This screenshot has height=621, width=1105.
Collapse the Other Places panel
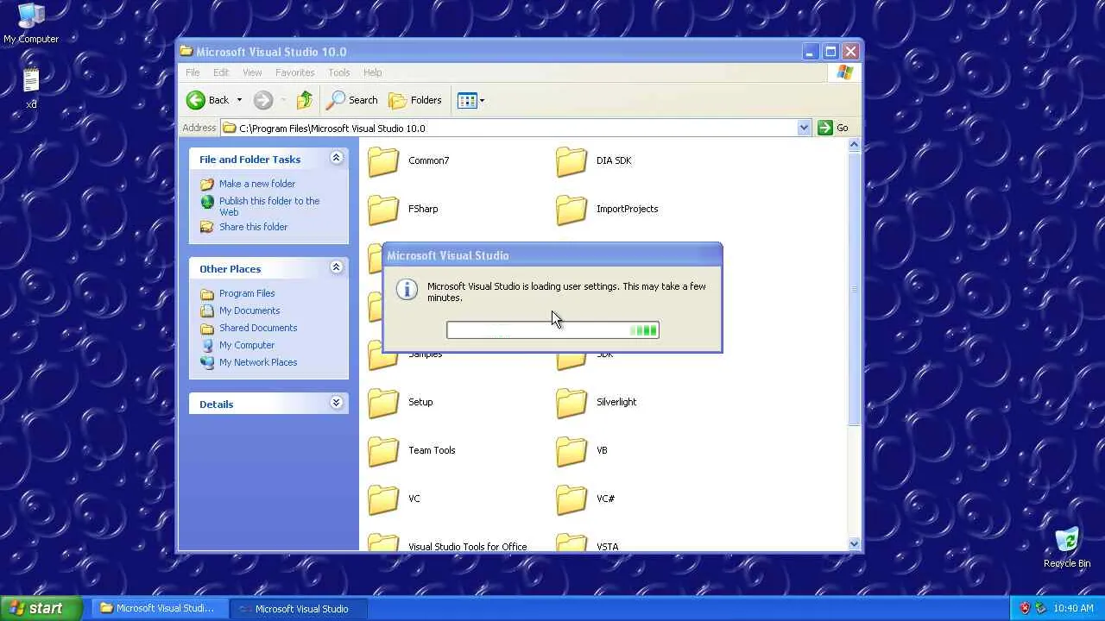[x=336, y=267]
